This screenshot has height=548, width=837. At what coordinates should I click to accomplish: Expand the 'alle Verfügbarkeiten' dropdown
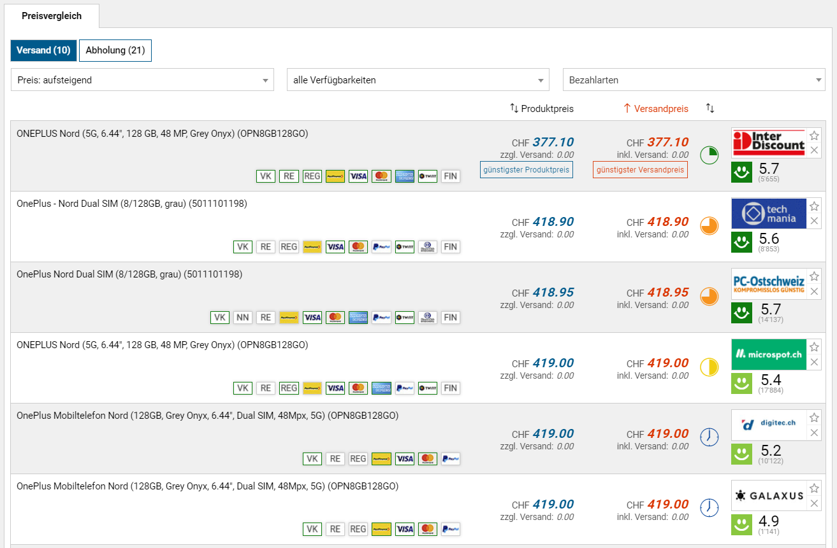[x=418, y=80]
